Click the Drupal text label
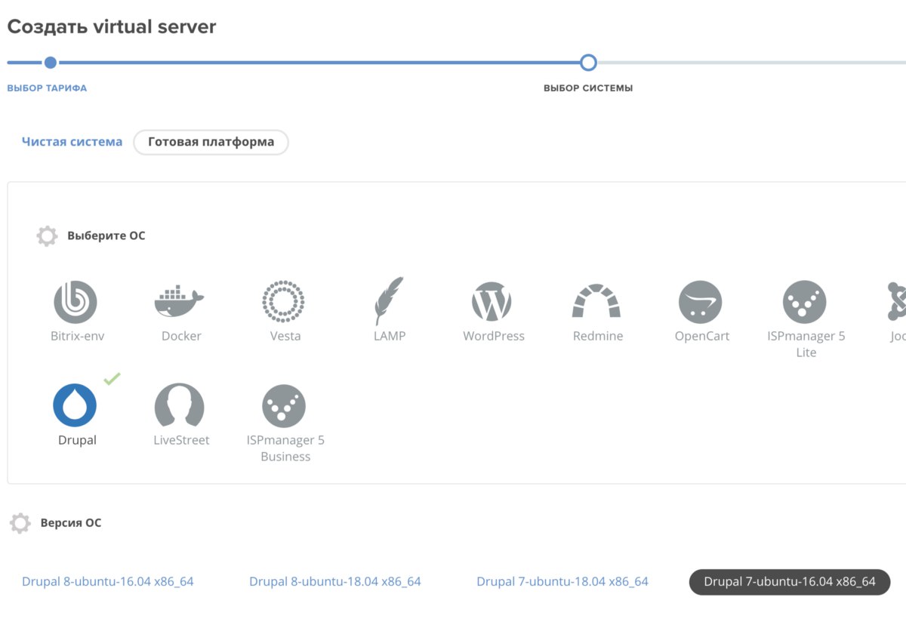Screen dimensions: 906x622 (x=77, y=440)
